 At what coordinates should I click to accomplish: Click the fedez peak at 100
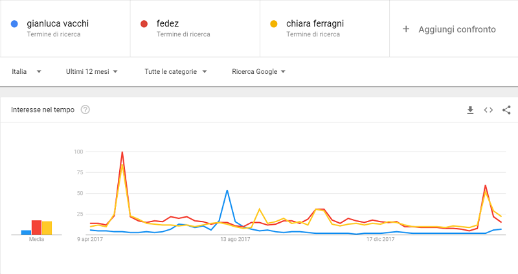pos(122,152)
